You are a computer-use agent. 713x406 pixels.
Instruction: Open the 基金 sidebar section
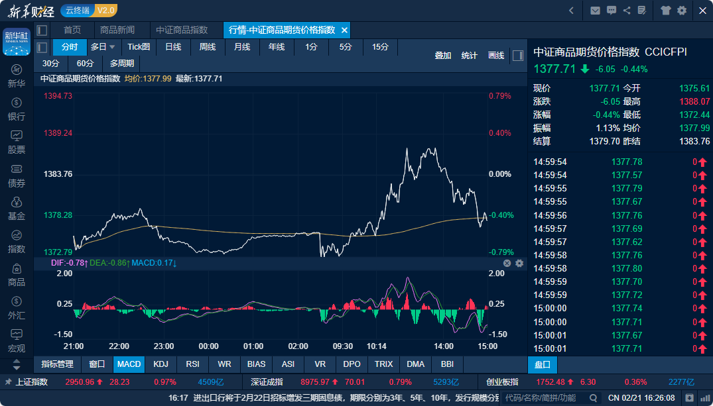17,209
